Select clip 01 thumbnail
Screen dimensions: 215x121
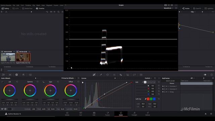(8, 57)
